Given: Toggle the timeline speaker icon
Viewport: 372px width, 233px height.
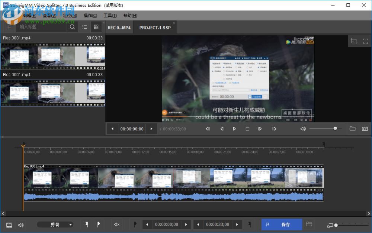Looking at the screenshot, I should pos(21,224).
